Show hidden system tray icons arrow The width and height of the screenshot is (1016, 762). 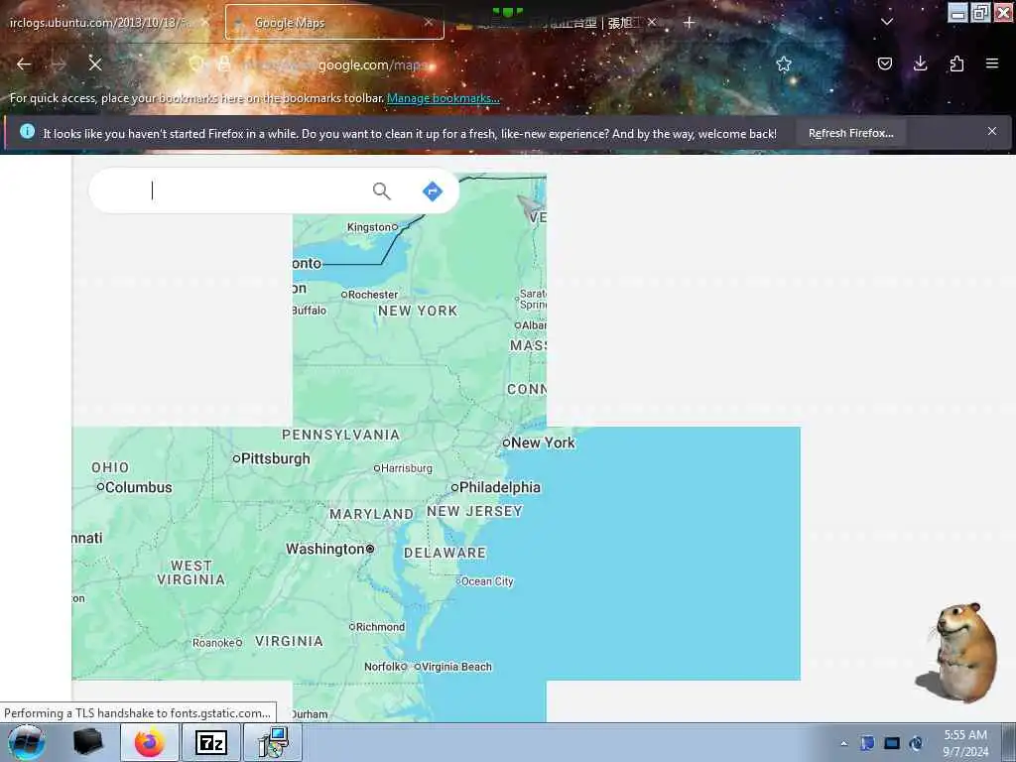tap(843, 743)
